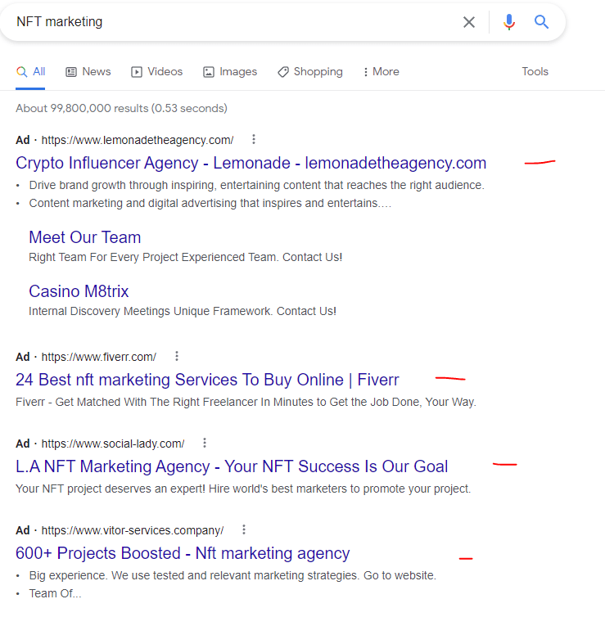
Task: Open the three-dot menu beside the lemonadetheagency.com ad
Action: click(254, 139)
